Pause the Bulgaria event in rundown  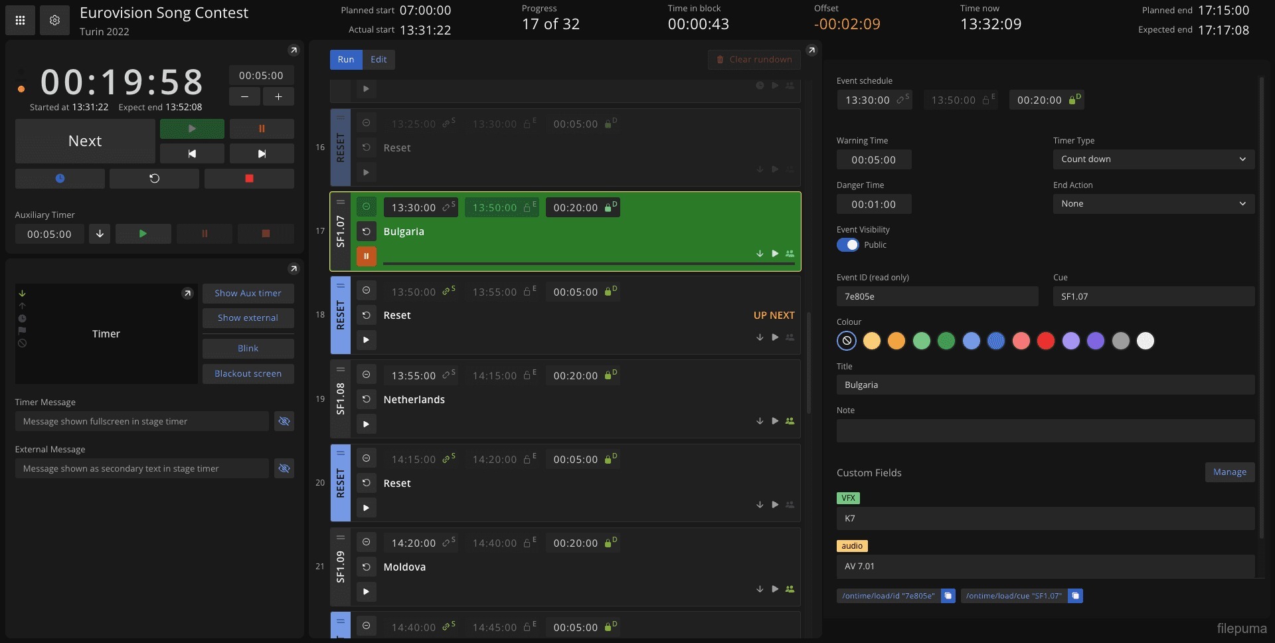click(x=366, y=256)
